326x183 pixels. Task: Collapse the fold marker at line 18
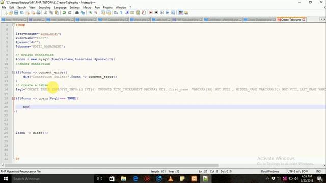click(x=14, y=98)
